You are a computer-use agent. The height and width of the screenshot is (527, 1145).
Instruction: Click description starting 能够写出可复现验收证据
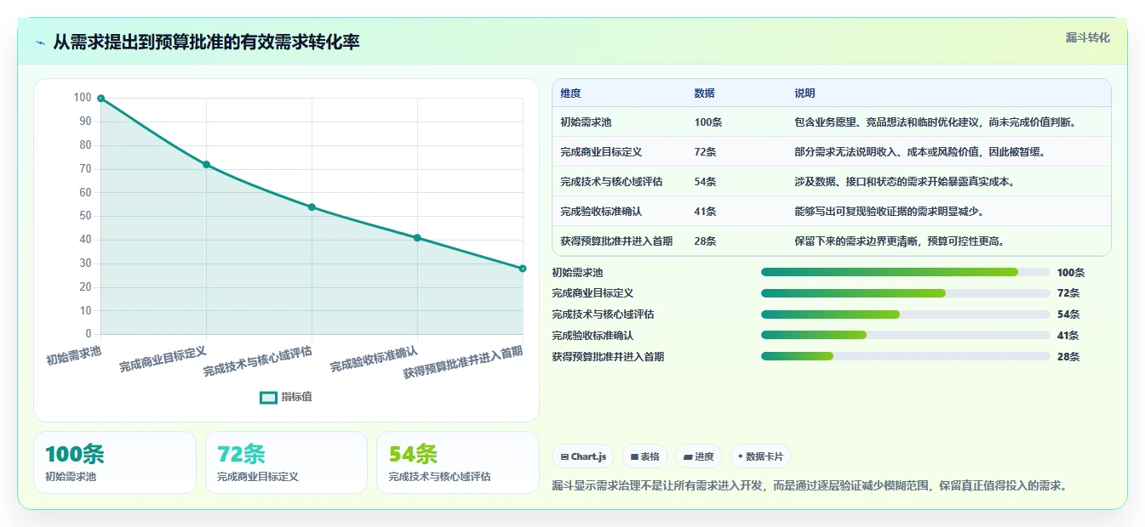click(890, 211)
